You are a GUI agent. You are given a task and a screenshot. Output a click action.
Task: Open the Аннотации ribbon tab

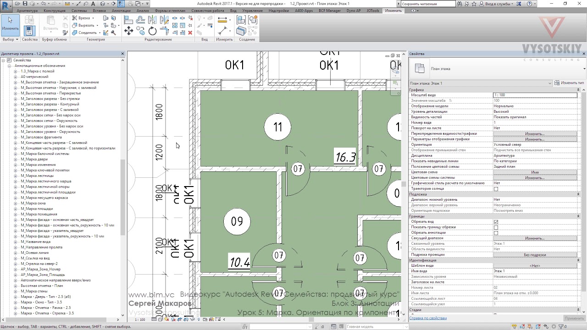tap(121, 11)
